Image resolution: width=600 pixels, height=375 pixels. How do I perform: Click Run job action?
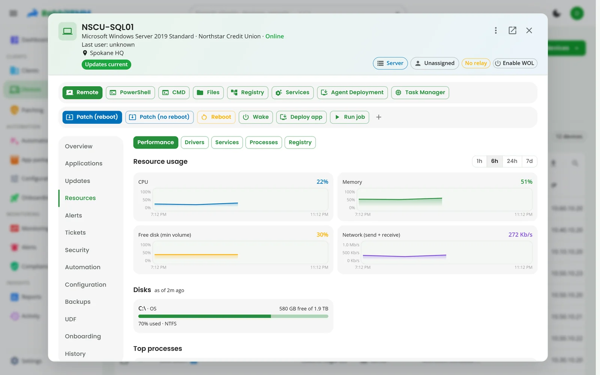(349, 117)
